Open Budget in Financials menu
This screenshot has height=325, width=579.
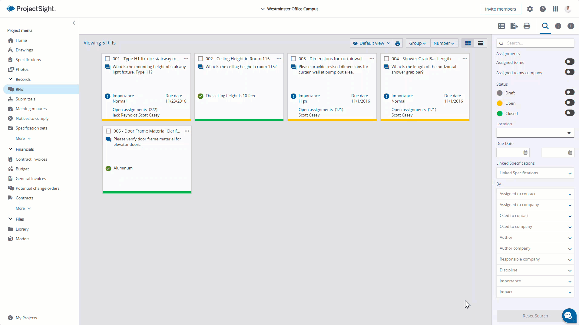22,169
